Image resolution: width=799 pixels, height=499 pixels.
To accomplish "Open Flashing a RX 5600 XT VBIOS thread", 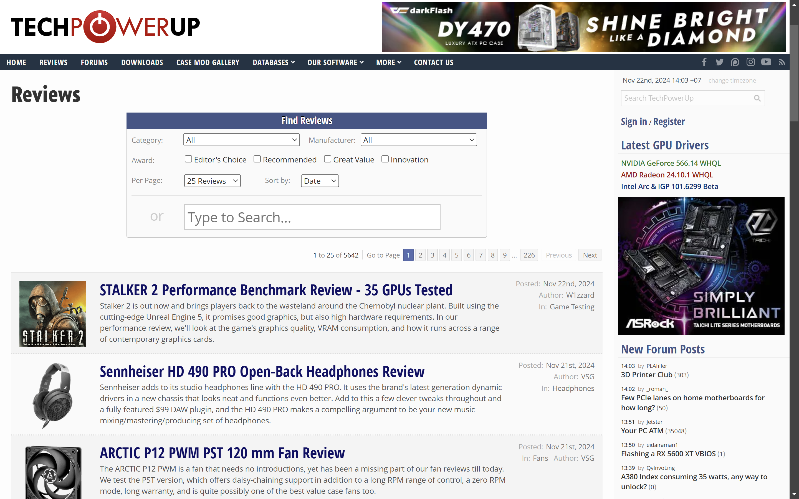I will 668,454.
